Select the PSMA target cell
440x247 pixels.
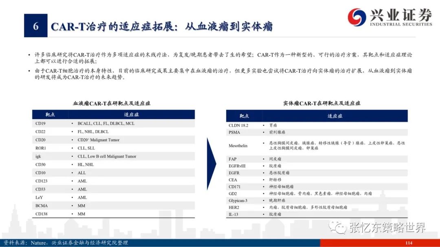pos(234,132)
